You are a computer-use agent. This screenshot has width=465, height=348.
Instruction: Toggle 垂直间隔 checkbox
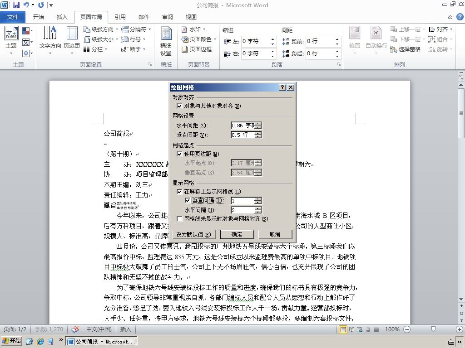click(x=188, y=200)
